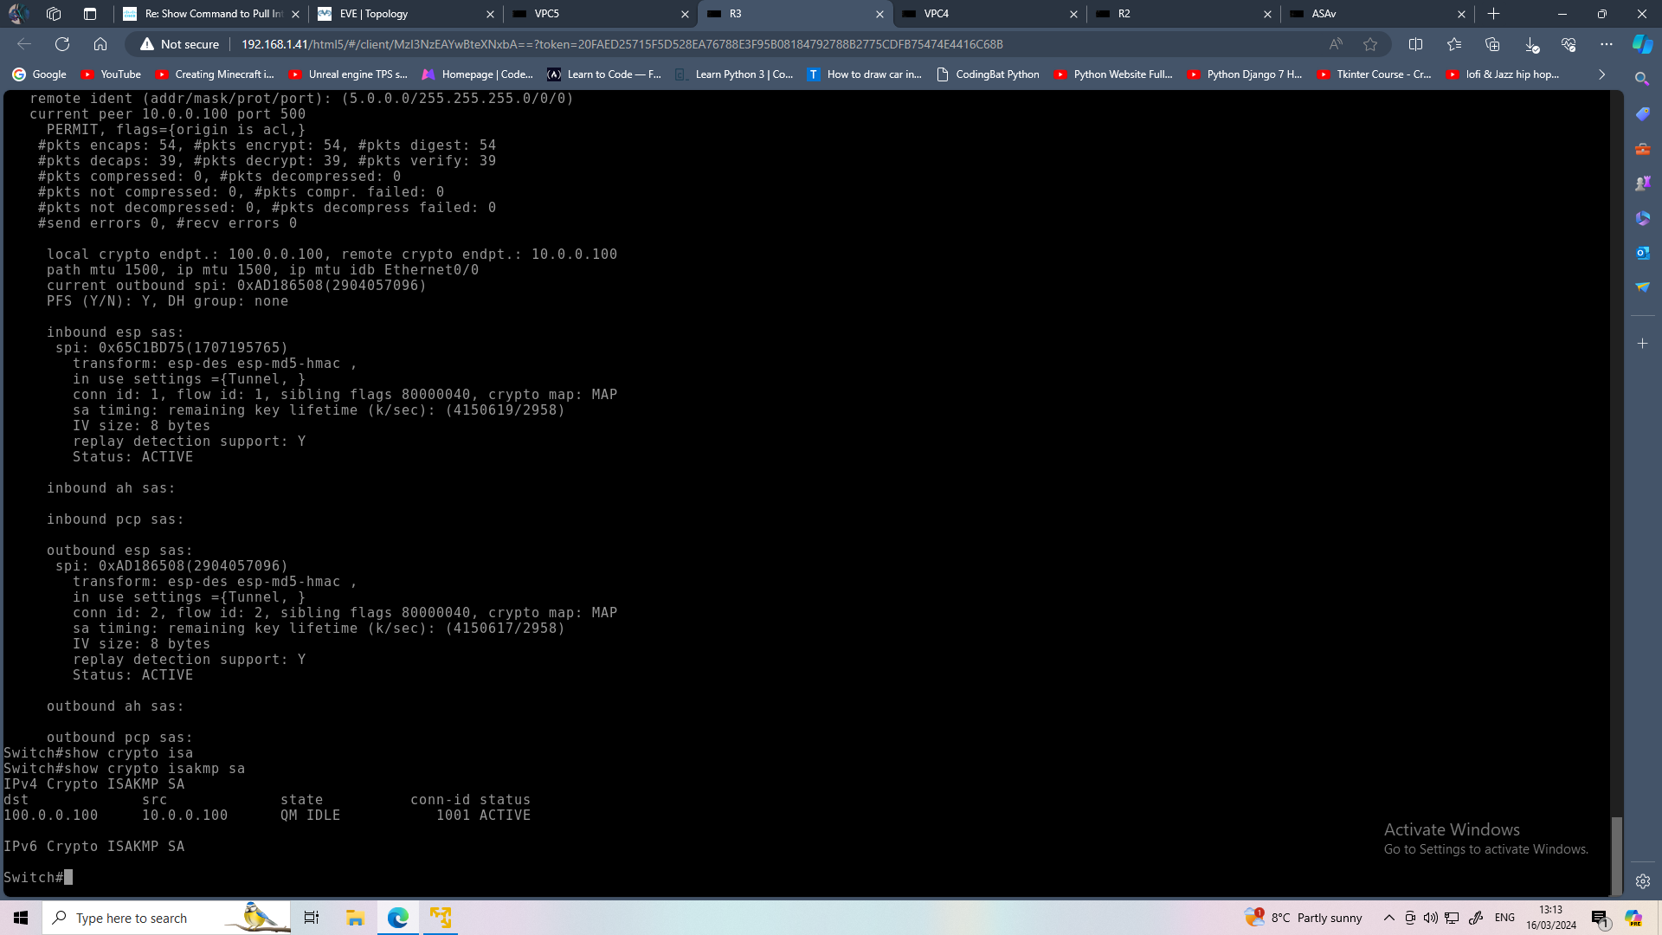
Task: Open browser downloads panel
Action: 1530,44
